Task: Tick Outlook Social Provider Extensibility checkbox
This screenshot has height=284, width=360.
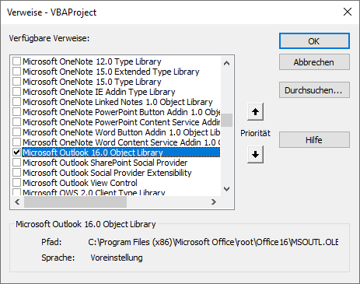Action: tap(17, 173)
